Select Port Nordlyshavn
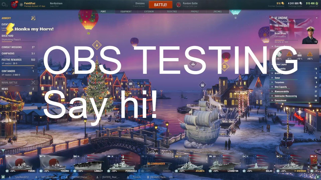321x180 pixels. click(56, 4)
